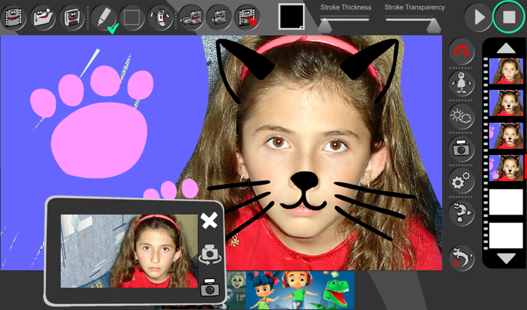Image resolution: width=527 pixels, height=310 pixels.
Task: Delete frame with red X film icon
Action: tap(247, 17)
